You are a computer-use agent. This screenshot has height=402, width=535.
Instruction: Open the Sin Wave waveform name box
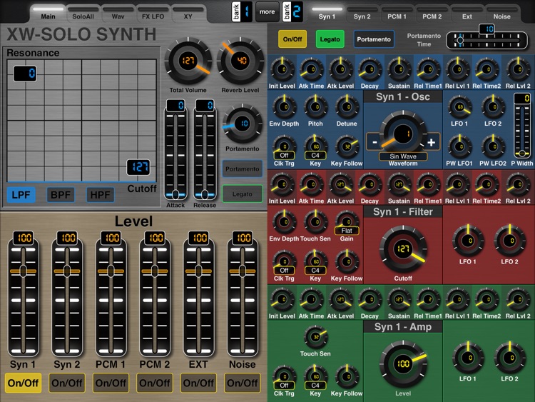(403, 156)
